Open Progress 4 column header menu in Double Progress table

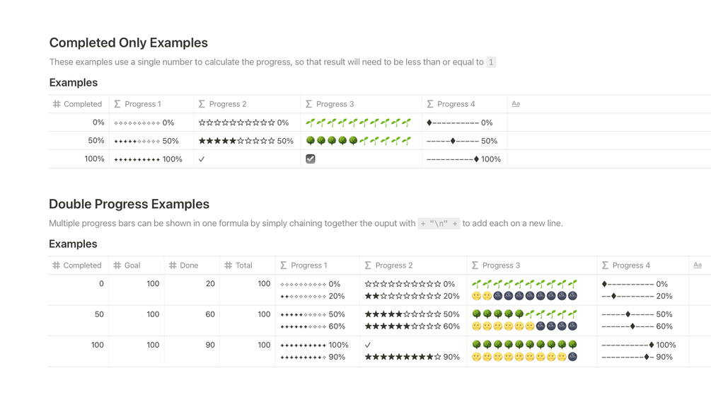coord(631,265)
